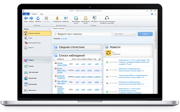180x112 pixels.
Task: Focus the Введите текст запроса field
Action: point(82,34)
